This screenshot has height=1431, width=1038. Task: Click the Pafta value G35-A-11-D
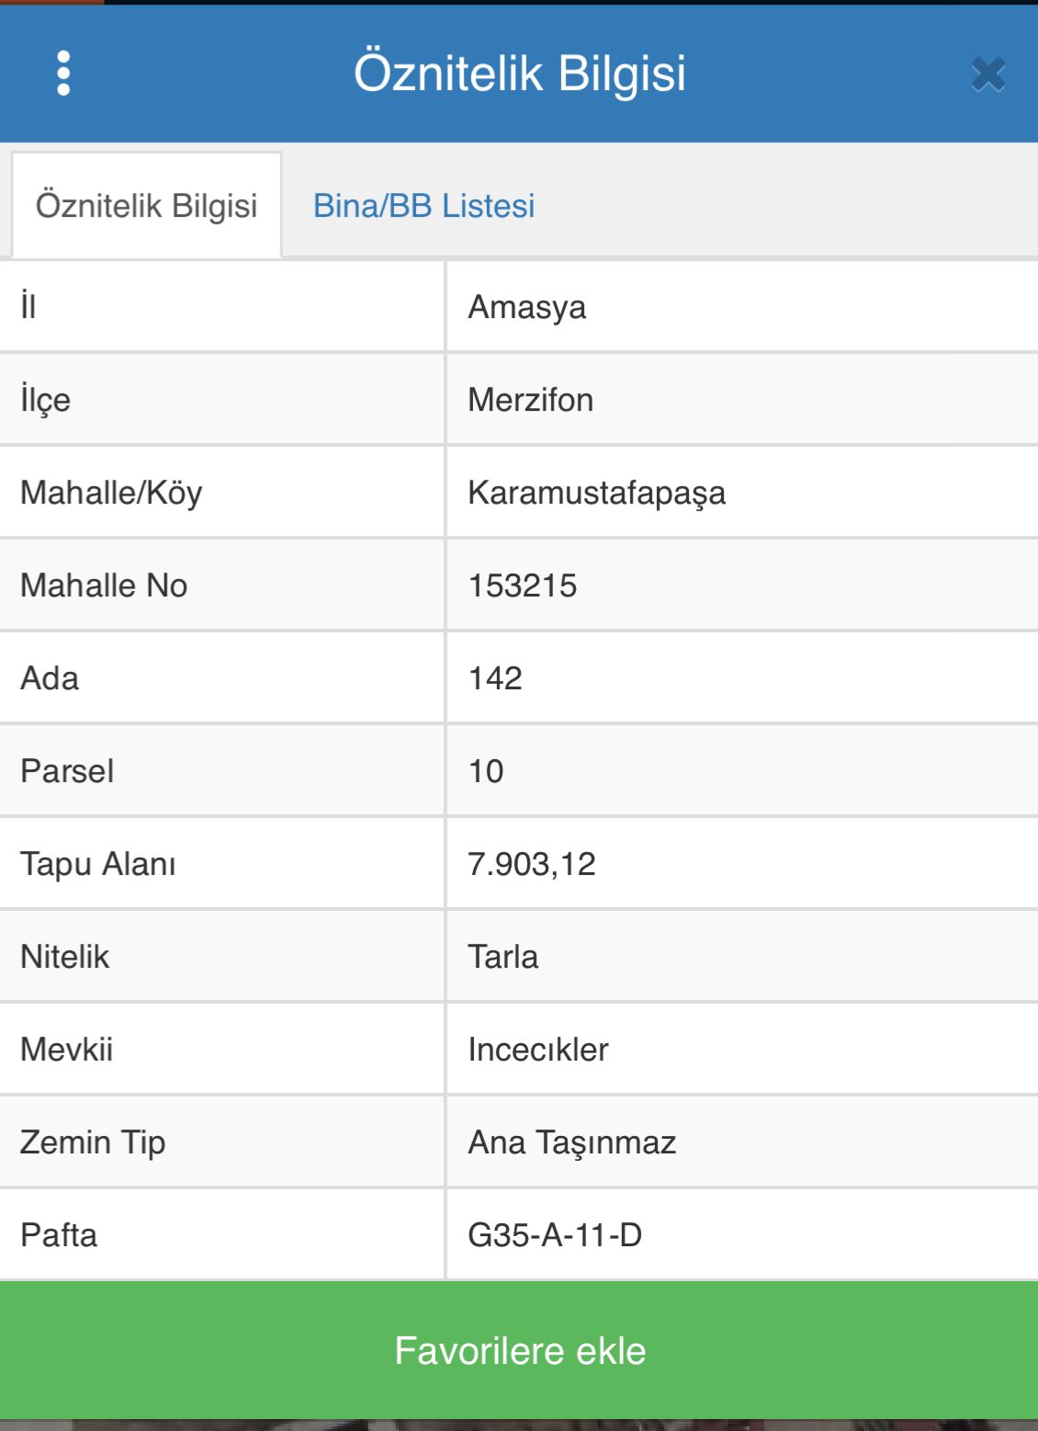click(554, 1235)
